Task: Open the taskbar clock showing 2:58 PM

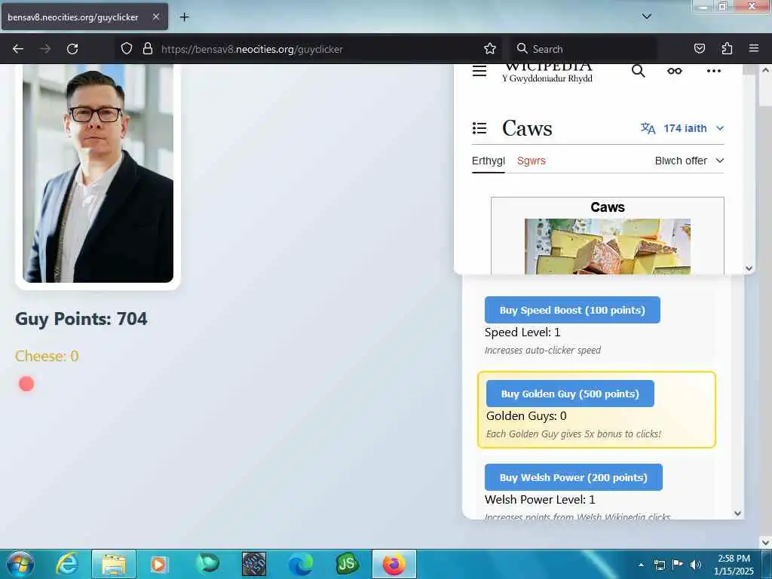Action: (x=734, y=565)
